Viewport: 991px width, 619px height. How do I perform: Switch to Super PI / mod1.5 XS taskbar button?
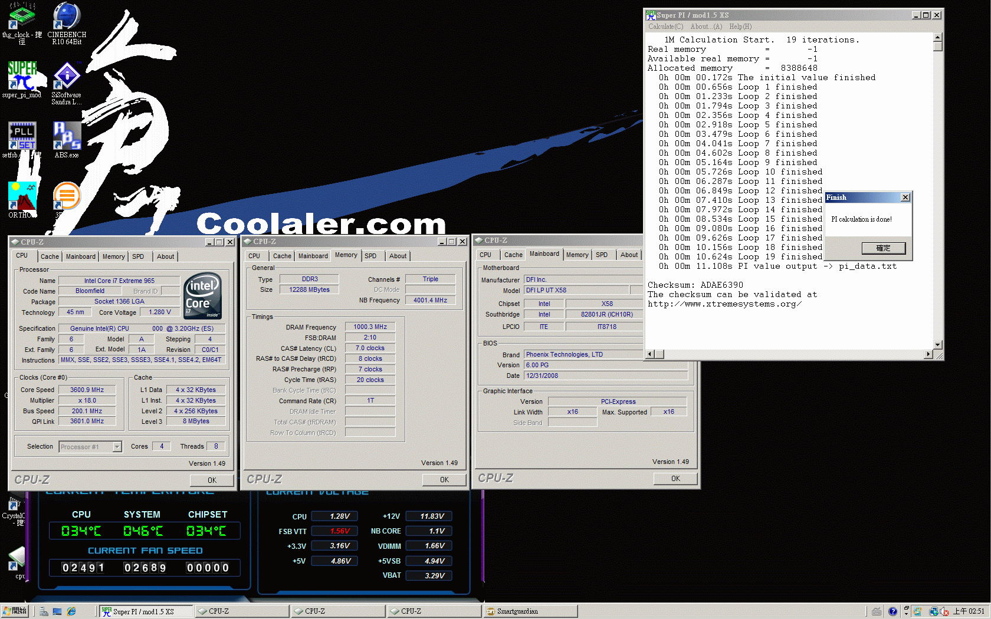point(145,611)
